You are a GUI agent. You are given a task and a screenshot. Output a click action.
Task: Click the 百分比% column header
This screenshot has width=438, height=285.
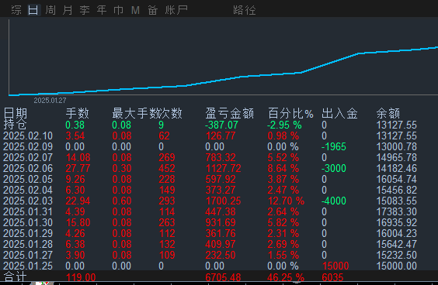coord(290,113)
